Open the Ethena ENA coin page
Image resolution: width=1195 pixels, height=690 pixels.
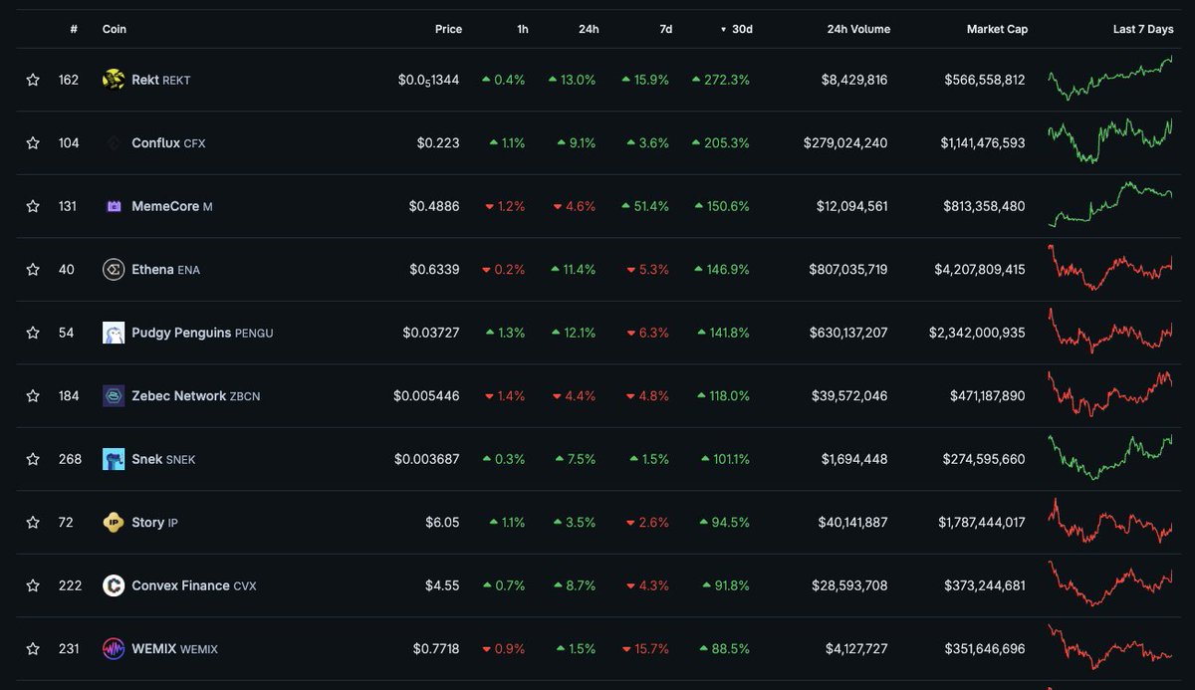[x=165, y=270]
